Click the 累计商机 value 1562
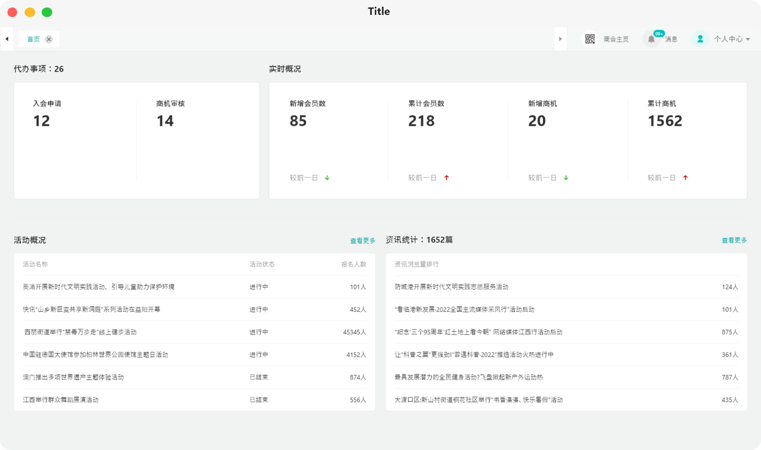Viewport: 761px width, 450px height. pyautogui.click(x=665, y=121)
